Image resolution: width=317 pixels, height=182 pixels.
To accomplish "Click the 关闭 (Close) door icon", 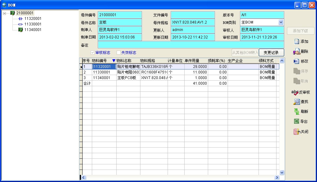I will coord(297,131).
